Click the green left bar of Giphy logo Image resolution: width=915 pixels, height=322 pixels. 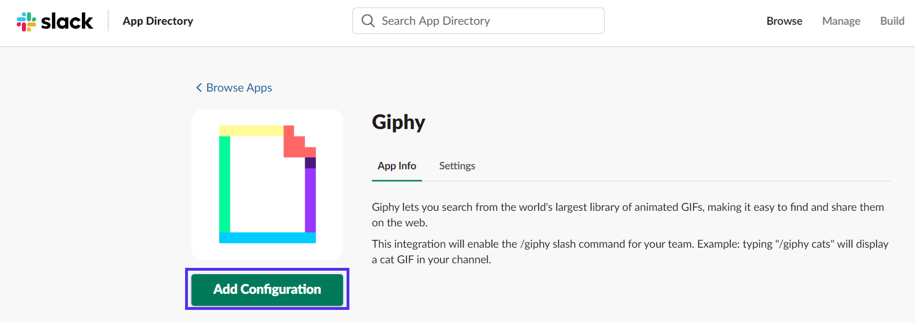coord(224,184)
